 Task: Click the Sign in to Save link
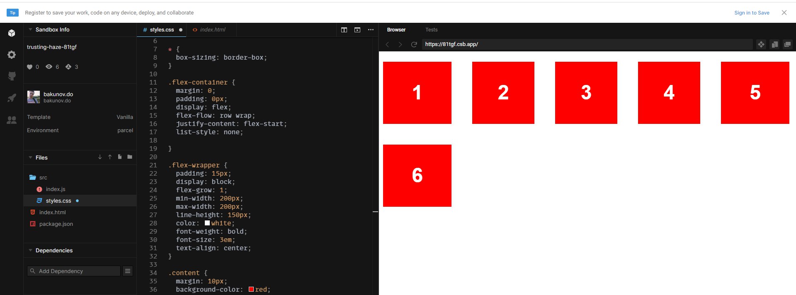click(752, 13)
